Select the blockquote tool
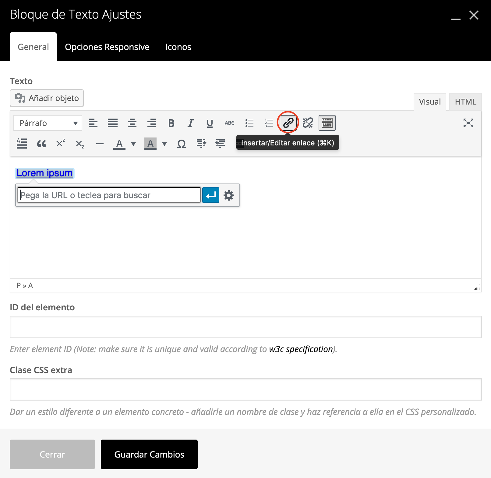Viewport: 491px width, 478px height. 42,143
